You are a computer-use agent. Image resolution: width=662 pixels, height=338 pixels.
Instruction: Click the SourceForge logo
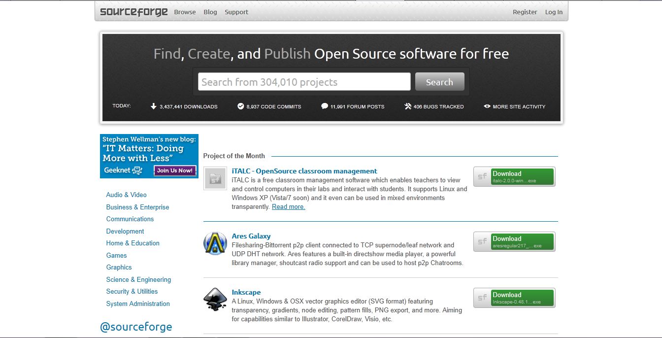[133, 12]
